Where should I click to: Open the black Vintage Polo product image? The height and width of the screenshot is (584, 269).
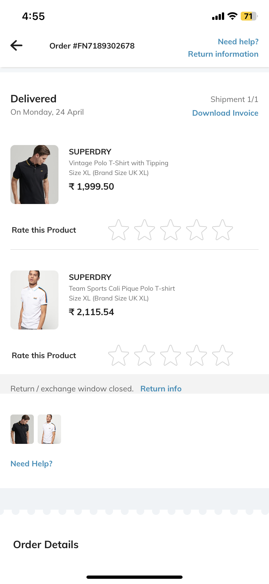pos(34,174)
